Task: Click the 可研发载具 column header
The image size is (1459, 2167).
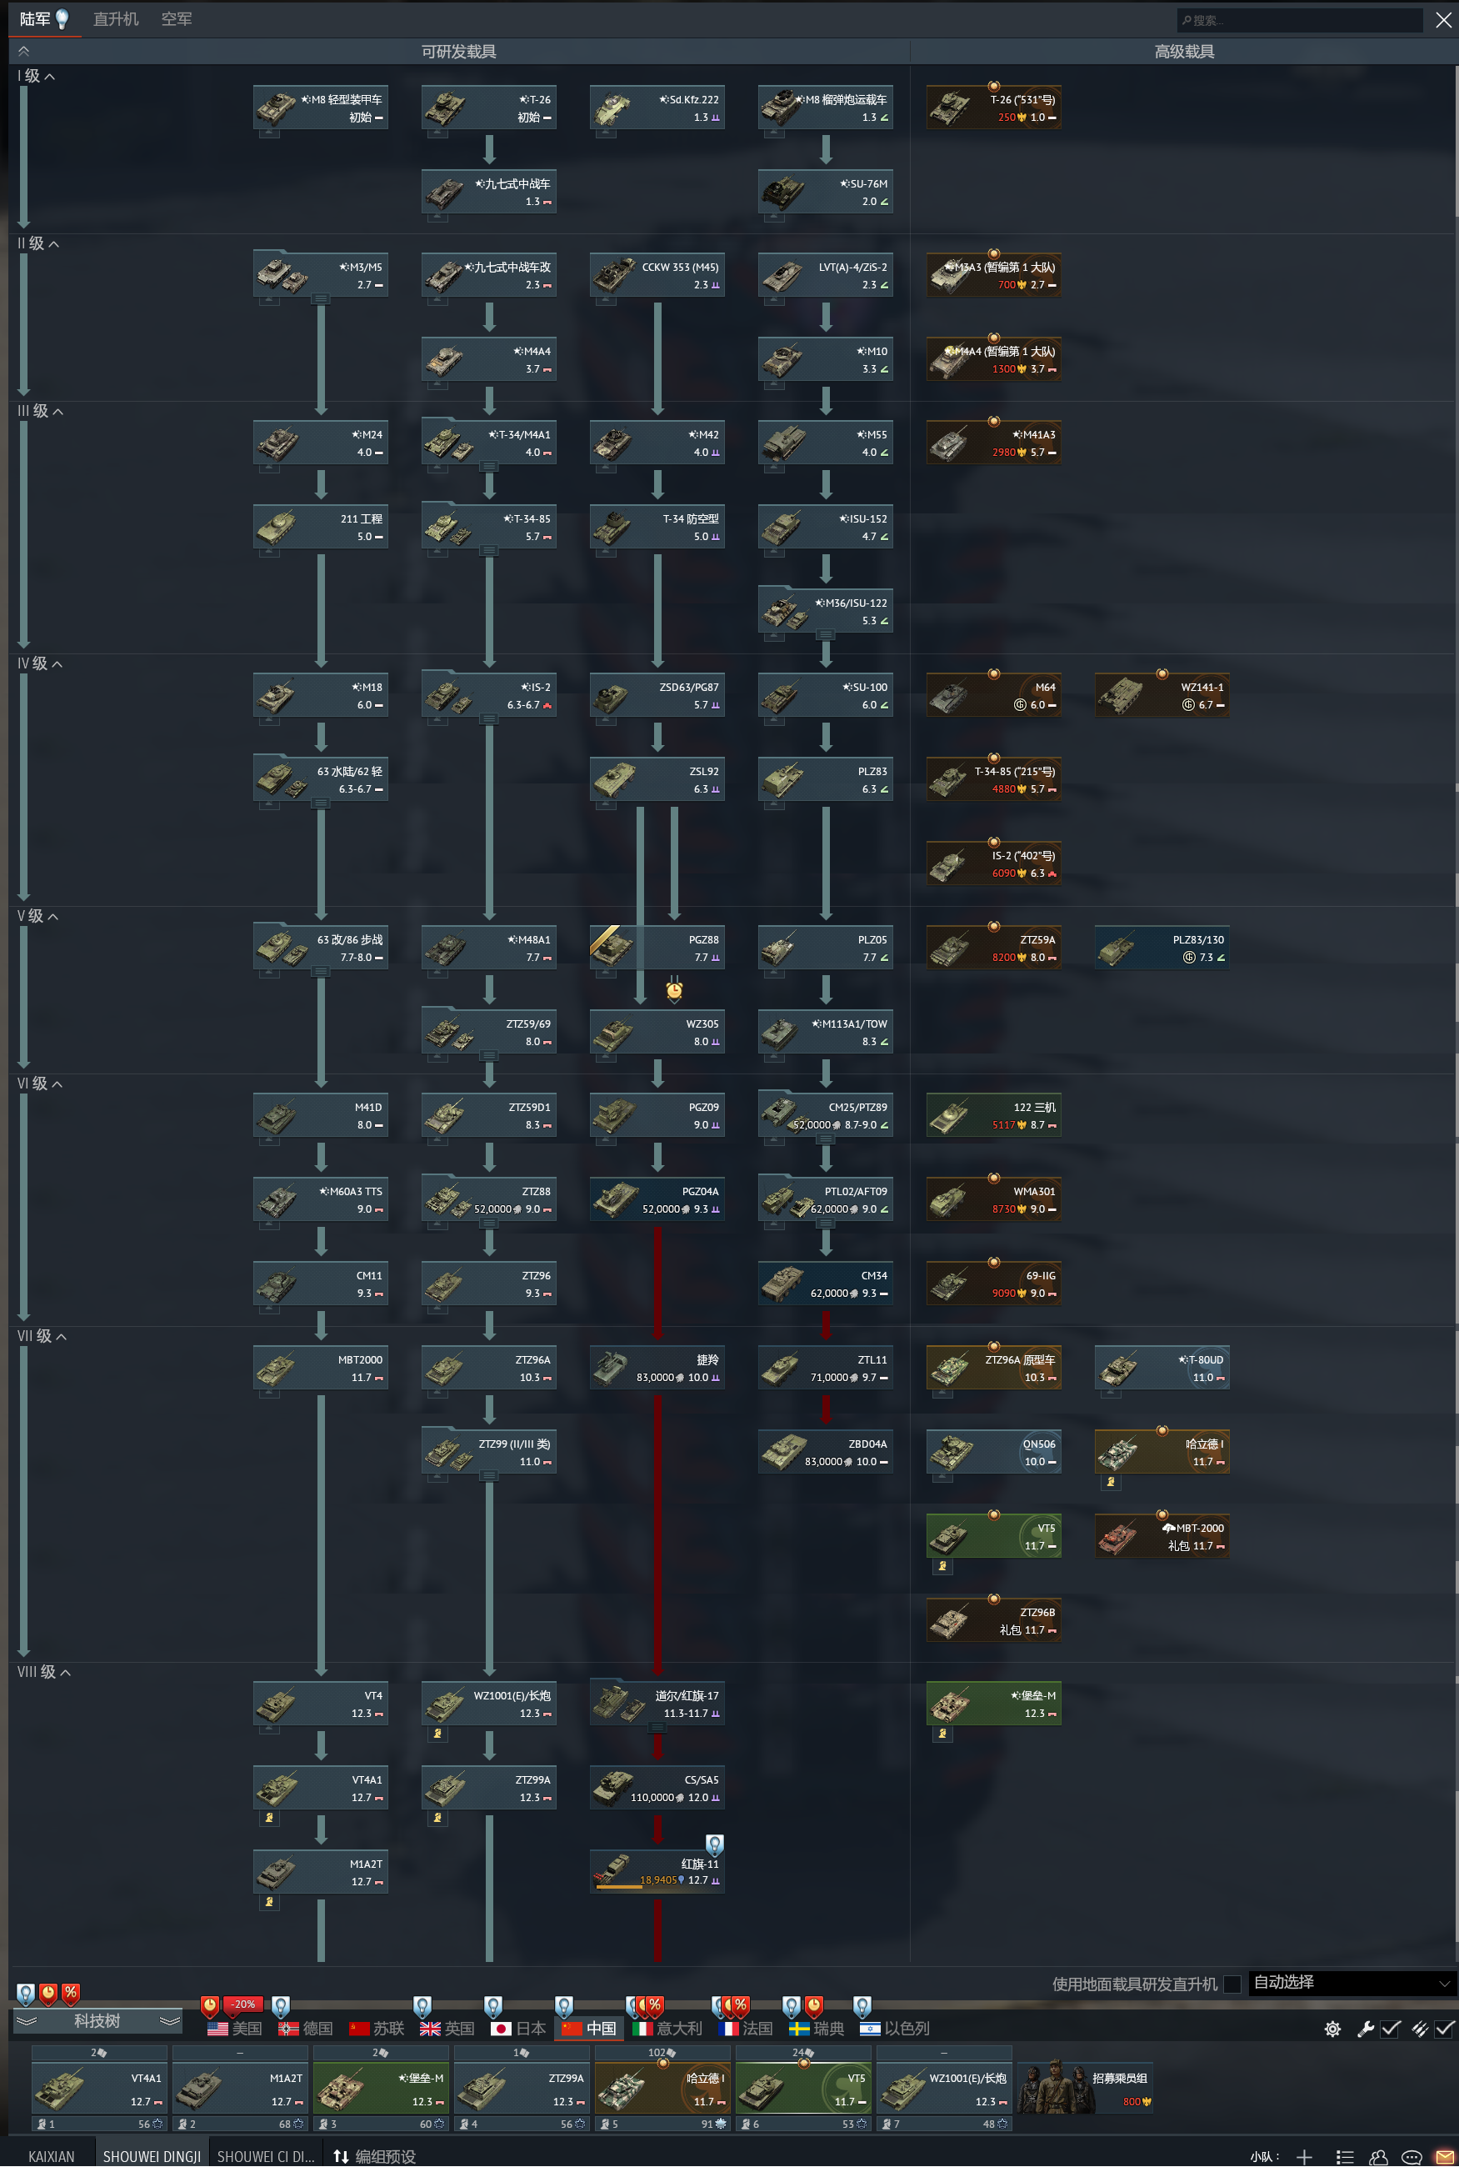Action: click(x=459, y=51)
